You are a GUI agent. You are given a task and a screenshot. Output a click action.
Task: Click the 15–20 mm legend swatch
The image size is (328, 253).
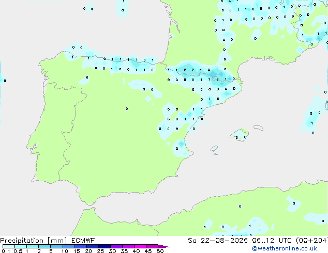[x=81, y=246]
